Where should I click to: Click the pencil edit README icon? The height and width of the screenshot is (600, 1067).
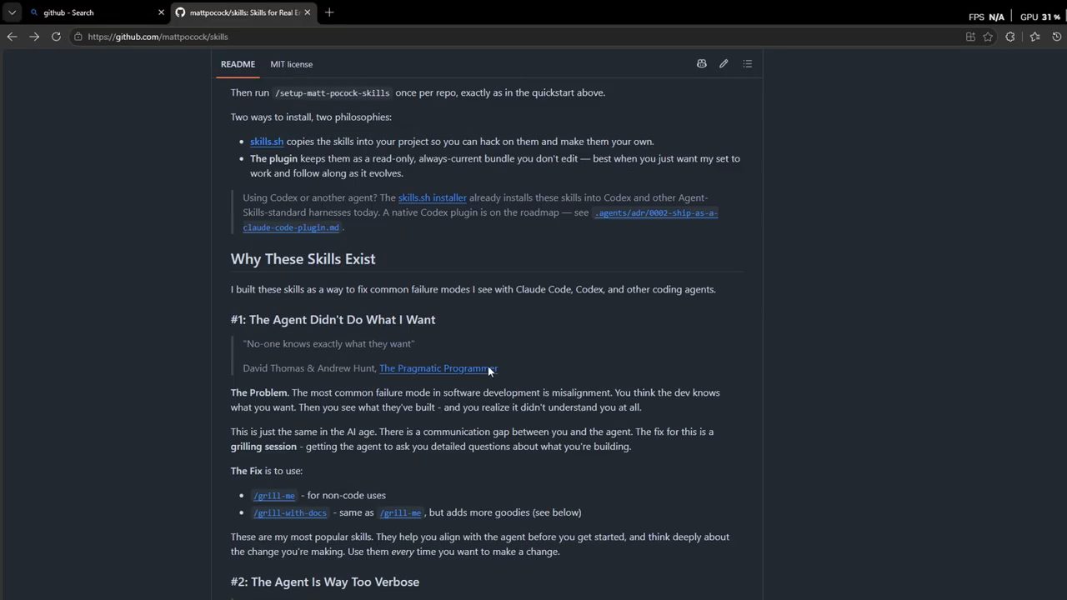click(x=724, y=64)
